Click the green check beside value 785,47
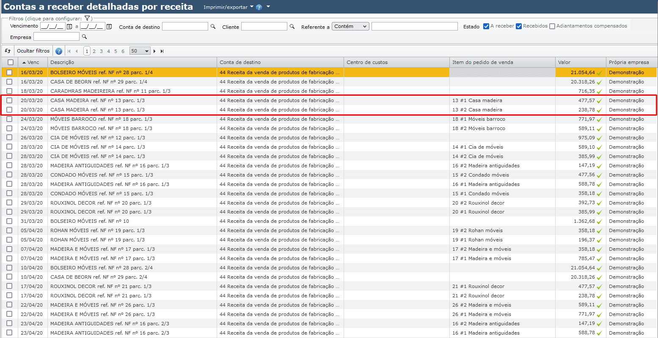 pos(599,259)
